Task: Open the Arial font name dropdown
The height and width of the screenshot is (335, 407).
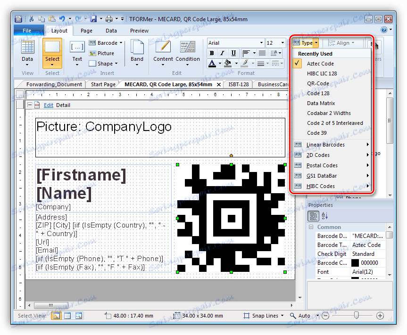Action: coord(261,43)
